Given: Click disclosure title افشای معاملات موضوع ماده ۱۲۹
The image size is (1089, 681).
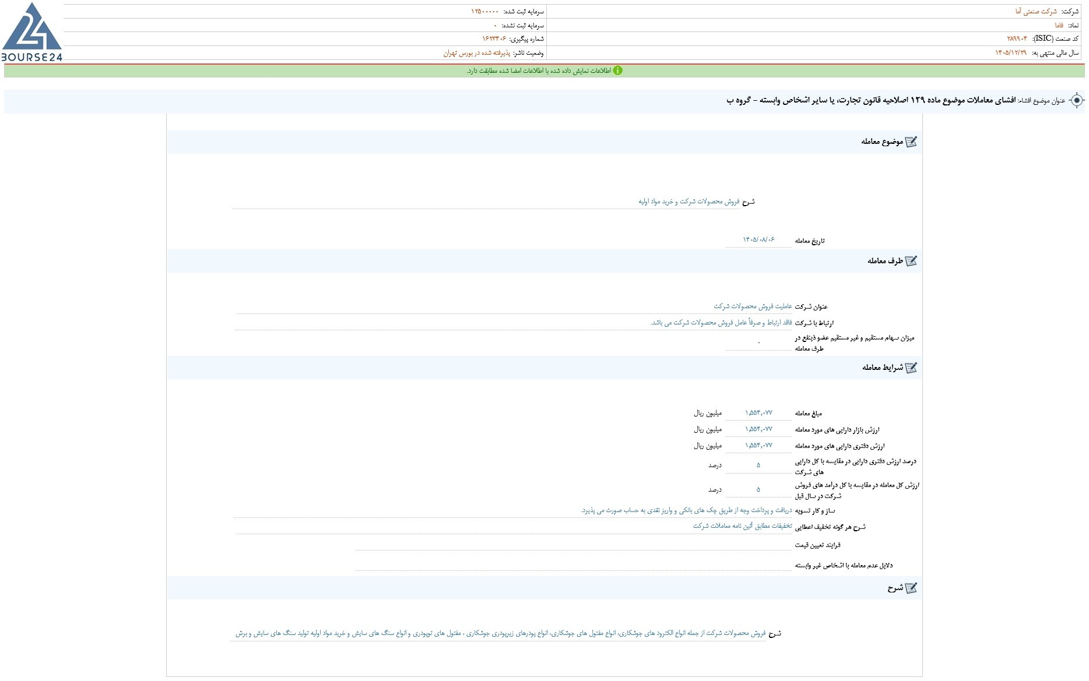Looking at the screenshot, I should (x=872, y=100).
